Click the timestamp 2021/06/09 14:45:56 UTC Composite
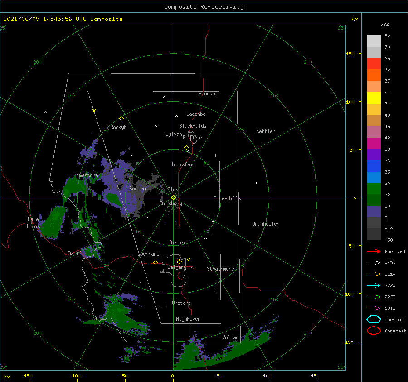Screen dimensions: 408x382 tap(63, 19)
